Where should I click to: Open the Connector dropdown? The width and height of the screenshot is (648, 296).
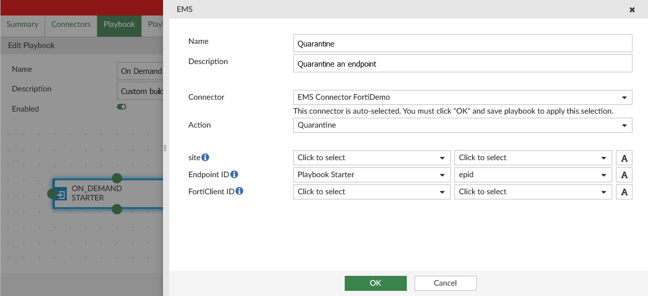point(462,97)
